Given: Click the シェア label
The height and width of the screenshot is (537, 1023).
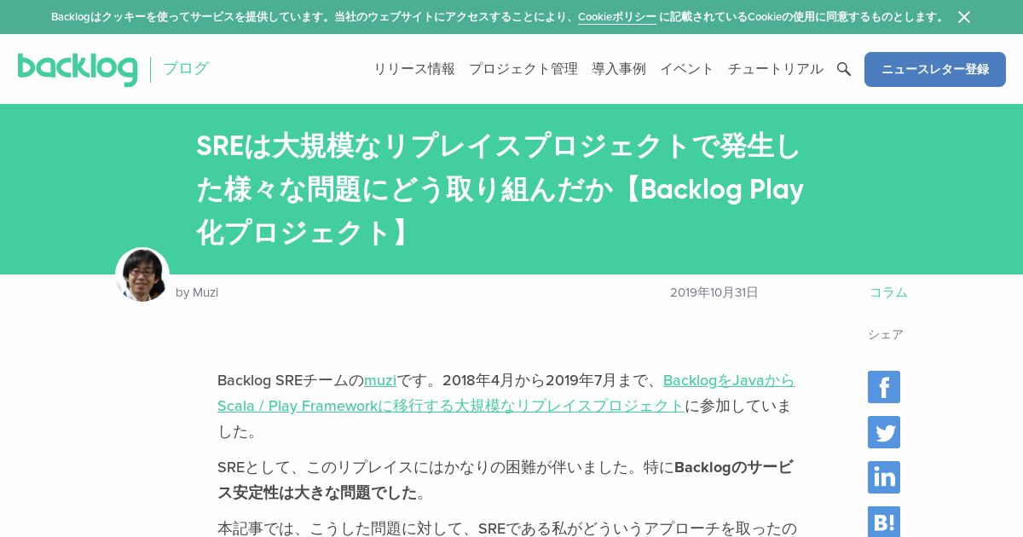Looking at the screenshot, I should tap(886, 334).
